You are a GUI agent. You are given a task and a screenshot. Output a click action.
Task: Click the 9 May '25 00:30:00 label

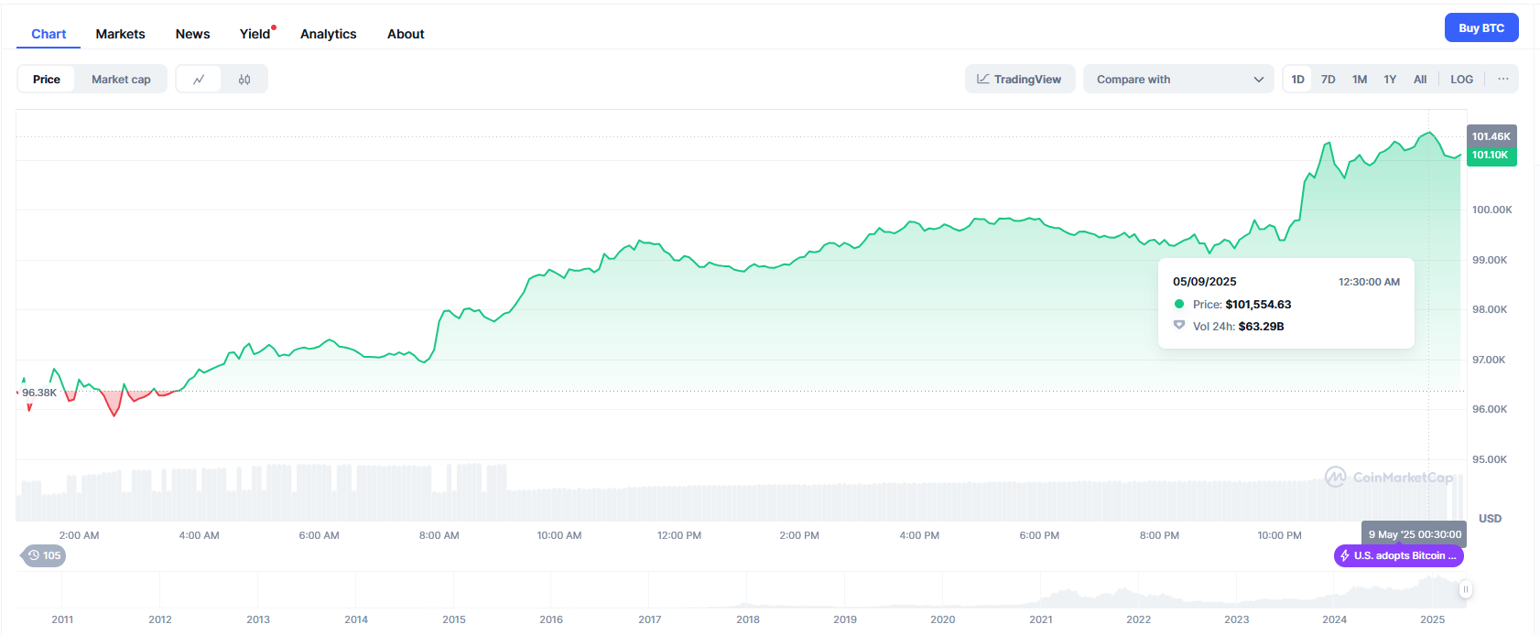1415,534
